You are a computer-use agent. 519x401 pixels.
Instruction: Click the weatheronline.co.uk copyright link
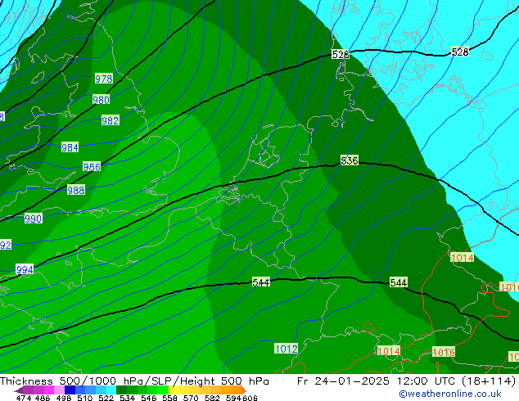[x=449, y=394]
